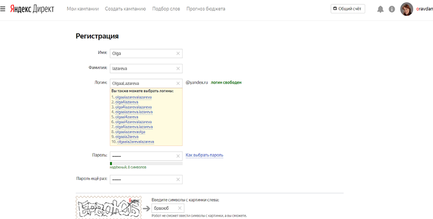433x219 pixels.
Task: Open Прогноз бюджета in the top navigation
Action: click(206, 9)
